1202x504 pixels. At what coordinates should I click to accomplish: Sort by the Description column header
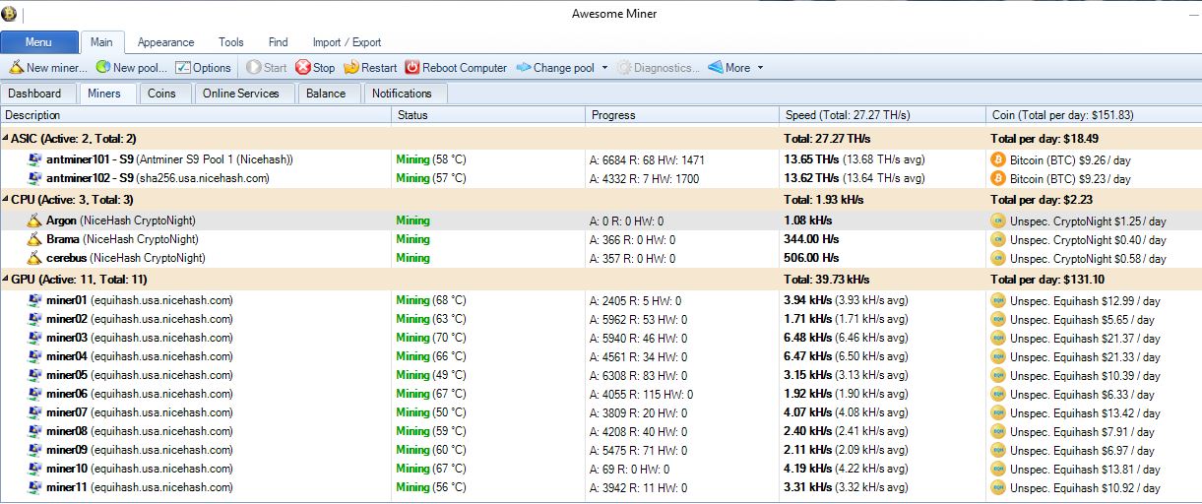[196, 115]
